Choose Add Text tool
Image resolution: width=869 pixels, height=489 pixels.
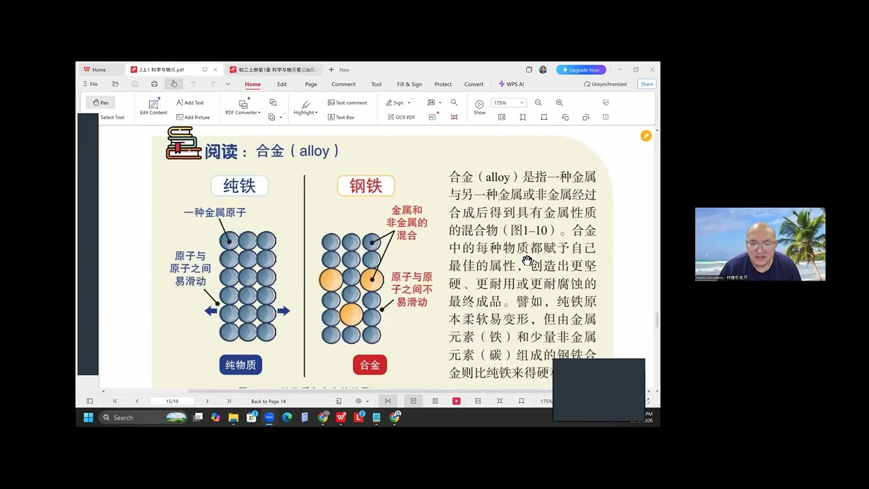pyautogui.click(x=190, y=103)
